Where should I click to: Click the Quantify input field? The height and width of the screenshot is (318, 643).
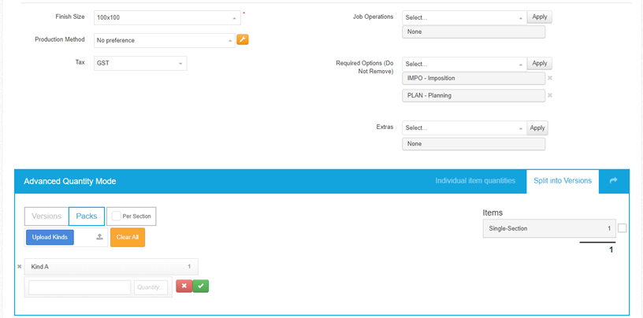pyautogui.click(x=151, y=287)
